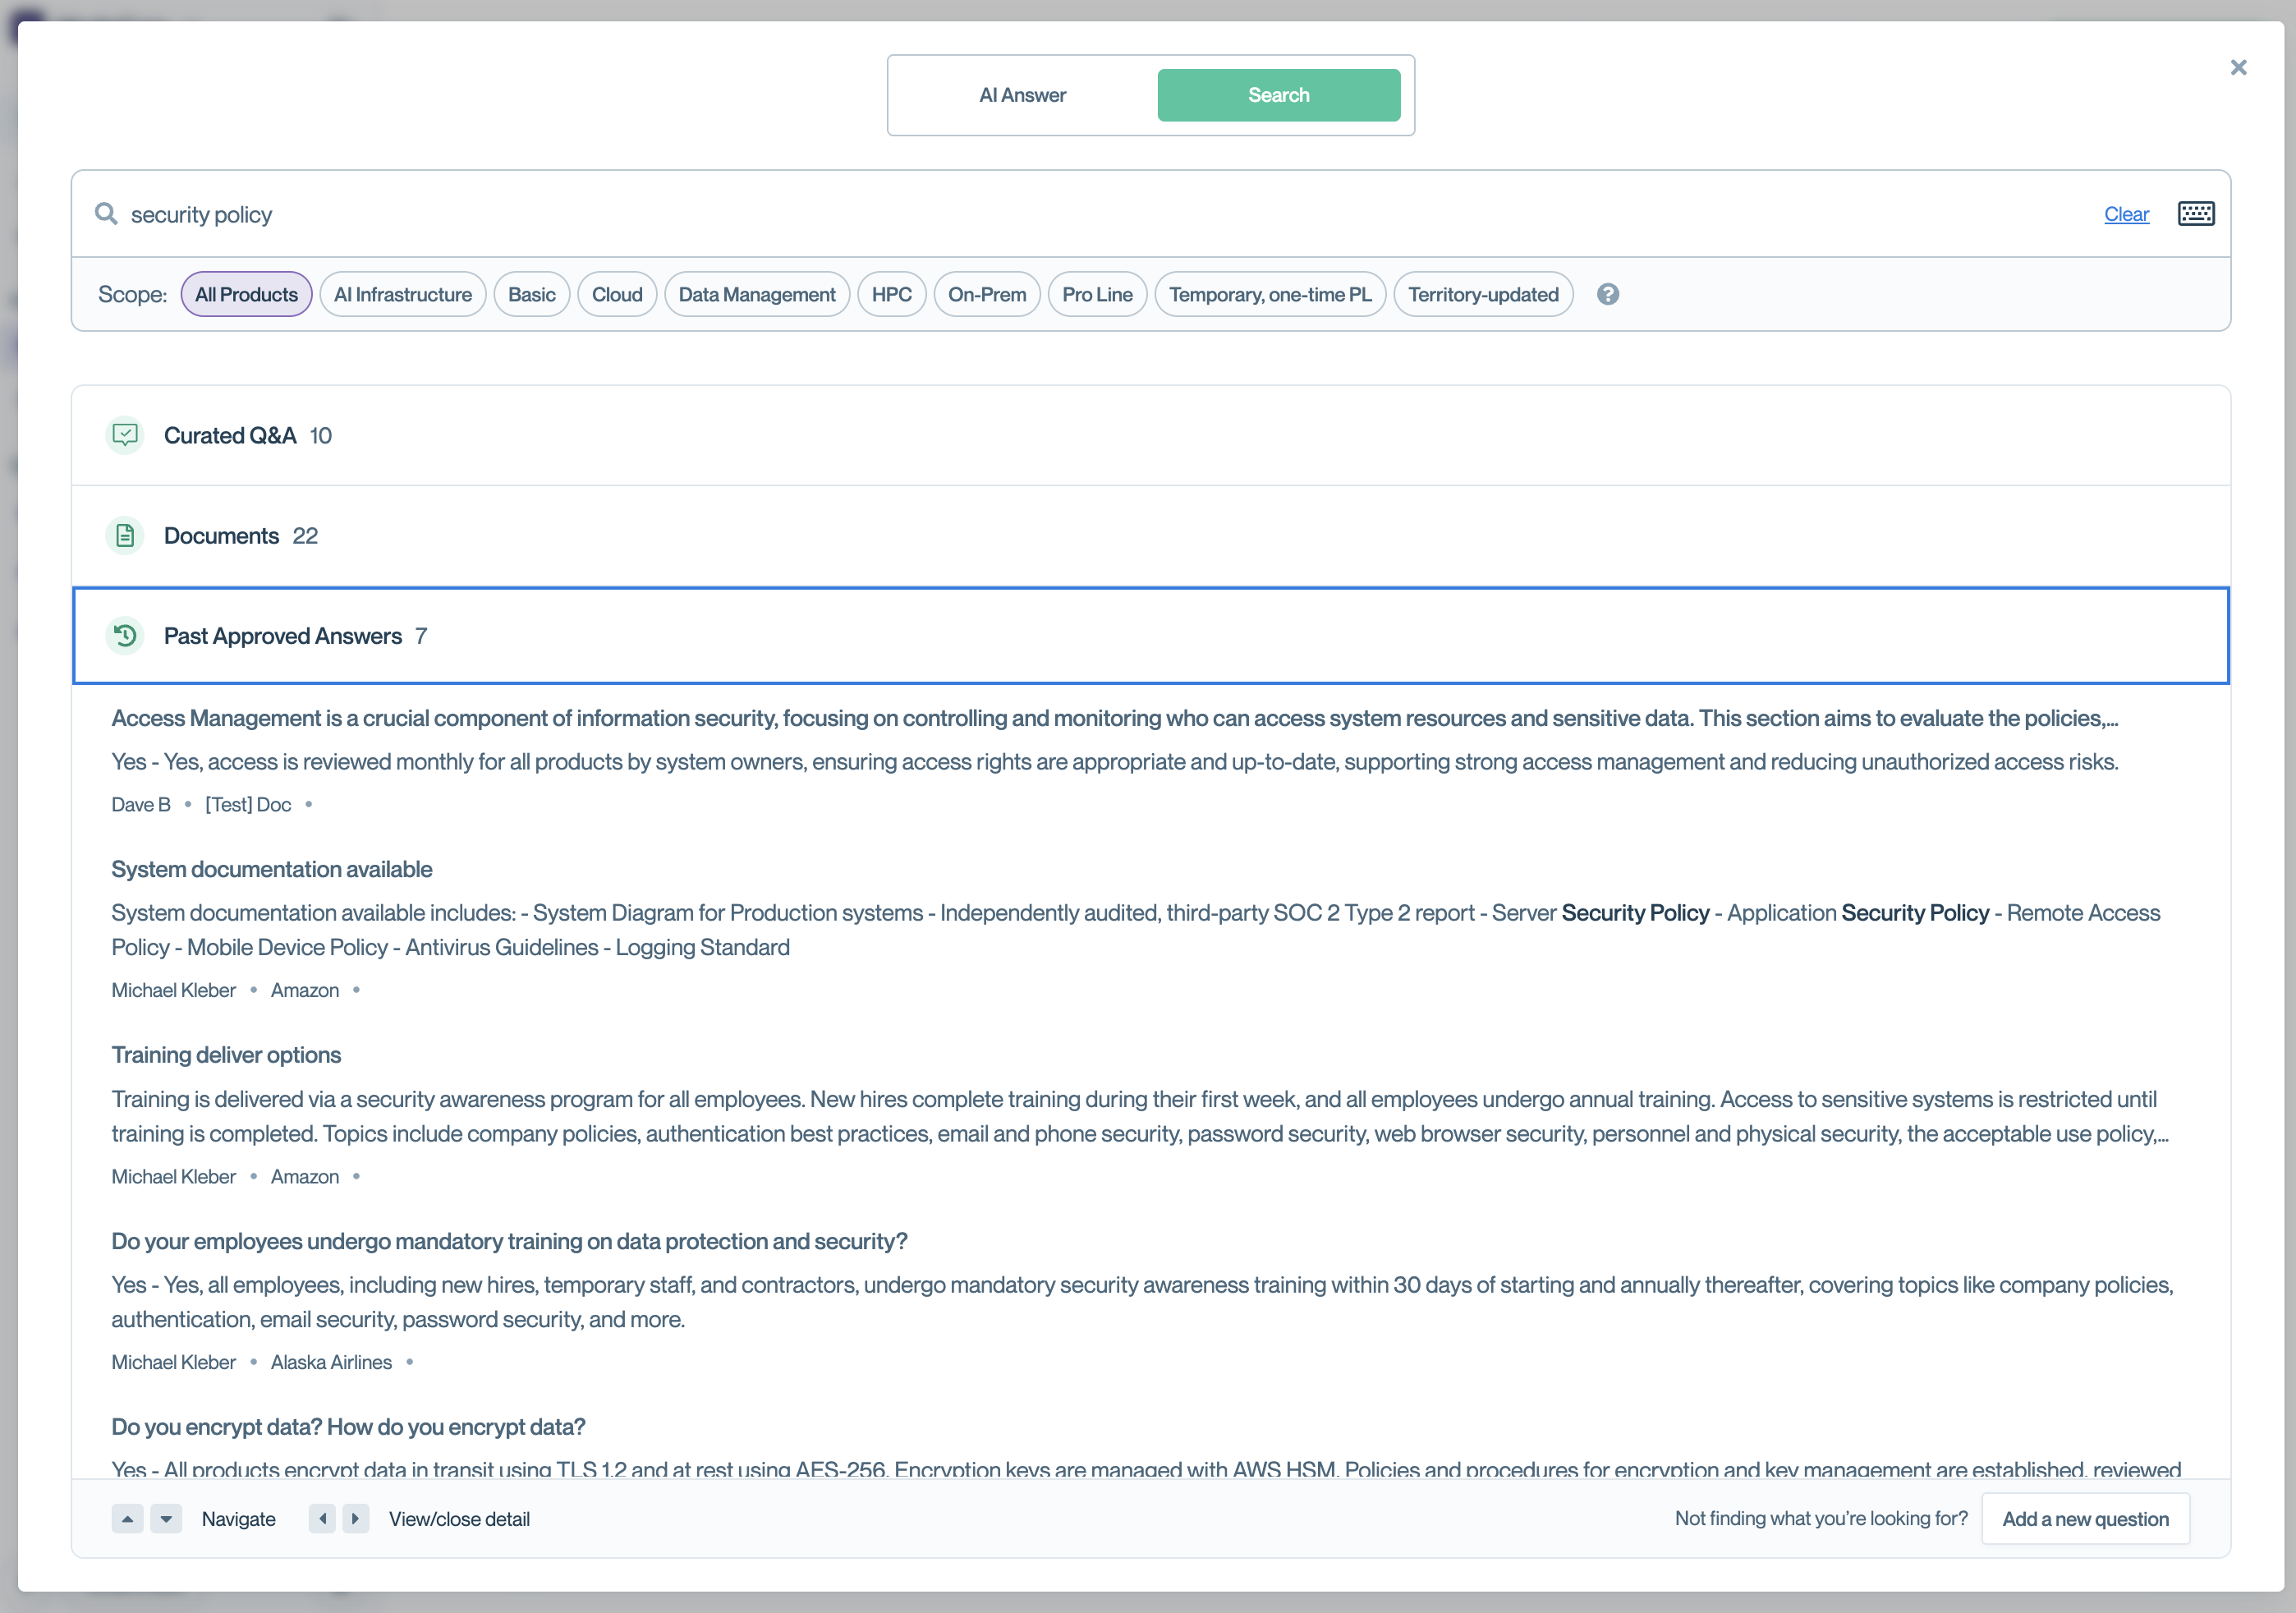Select the Search tab
The width and height of the screenshot is (2296, 1613).
click(1278, 95)
